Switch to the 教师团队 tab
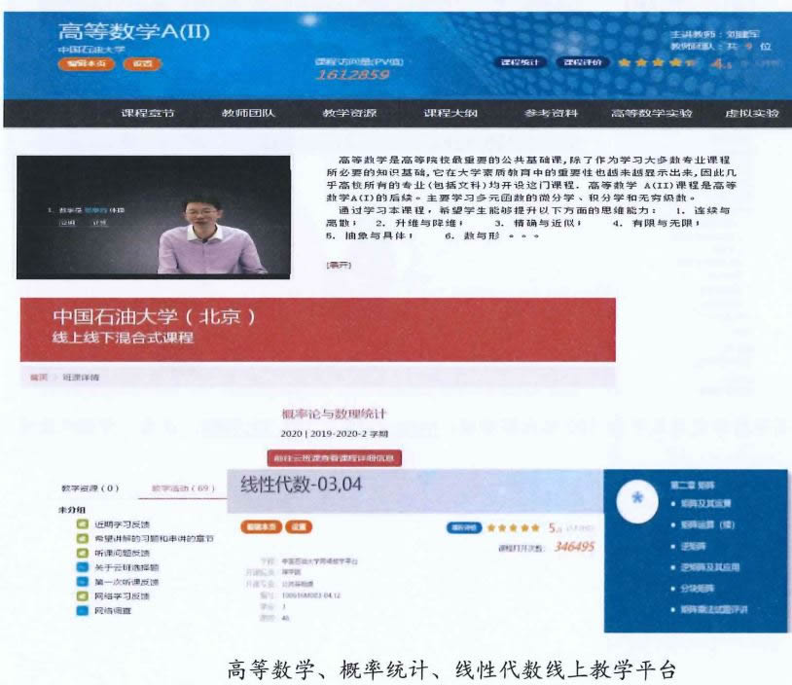The width and height of the screenshot is (792, 685). pos(249,113)
